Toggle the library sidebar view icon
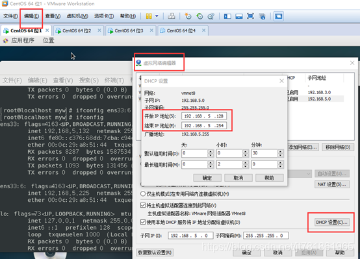This screenshot has height=259, width=360. pyautogui.click(x=227, y=16)
